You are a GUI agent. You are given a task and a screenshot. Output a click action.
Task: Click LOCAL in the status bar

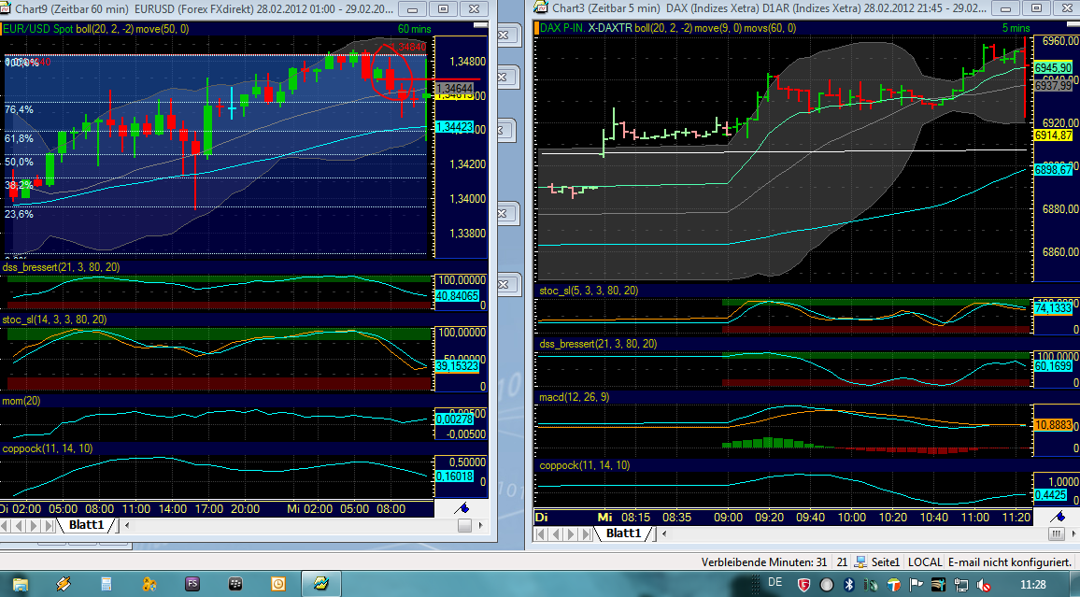[927, 561]
